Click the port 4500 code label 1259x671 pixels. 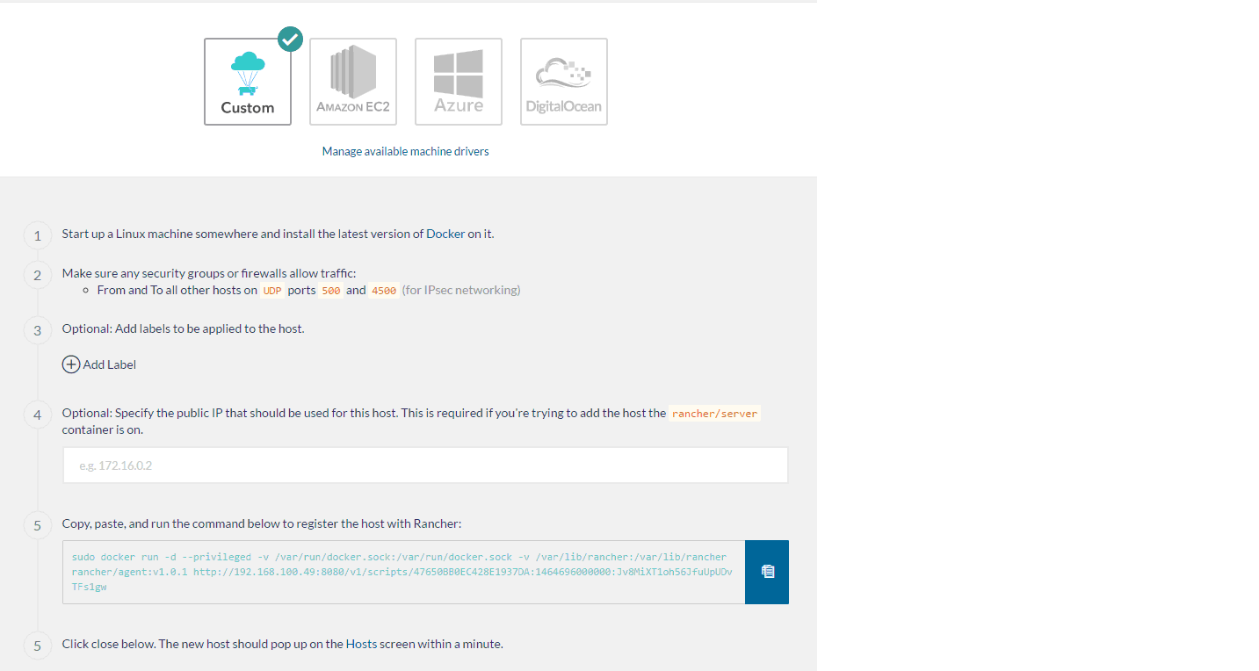384,291
